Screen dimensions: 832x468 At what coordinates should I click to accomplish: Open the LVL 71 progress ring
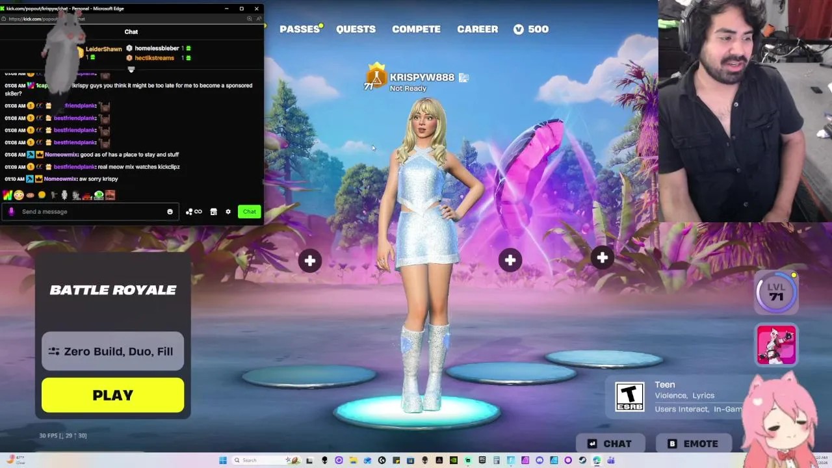click(776, 292)
